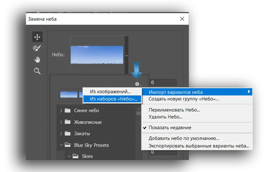Select the Синее небо folder
Viewport: 268px width, 172px height.
coord(82,111)
